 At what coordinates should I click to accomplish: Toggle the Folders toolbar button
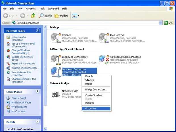click(x=61, y=16)
